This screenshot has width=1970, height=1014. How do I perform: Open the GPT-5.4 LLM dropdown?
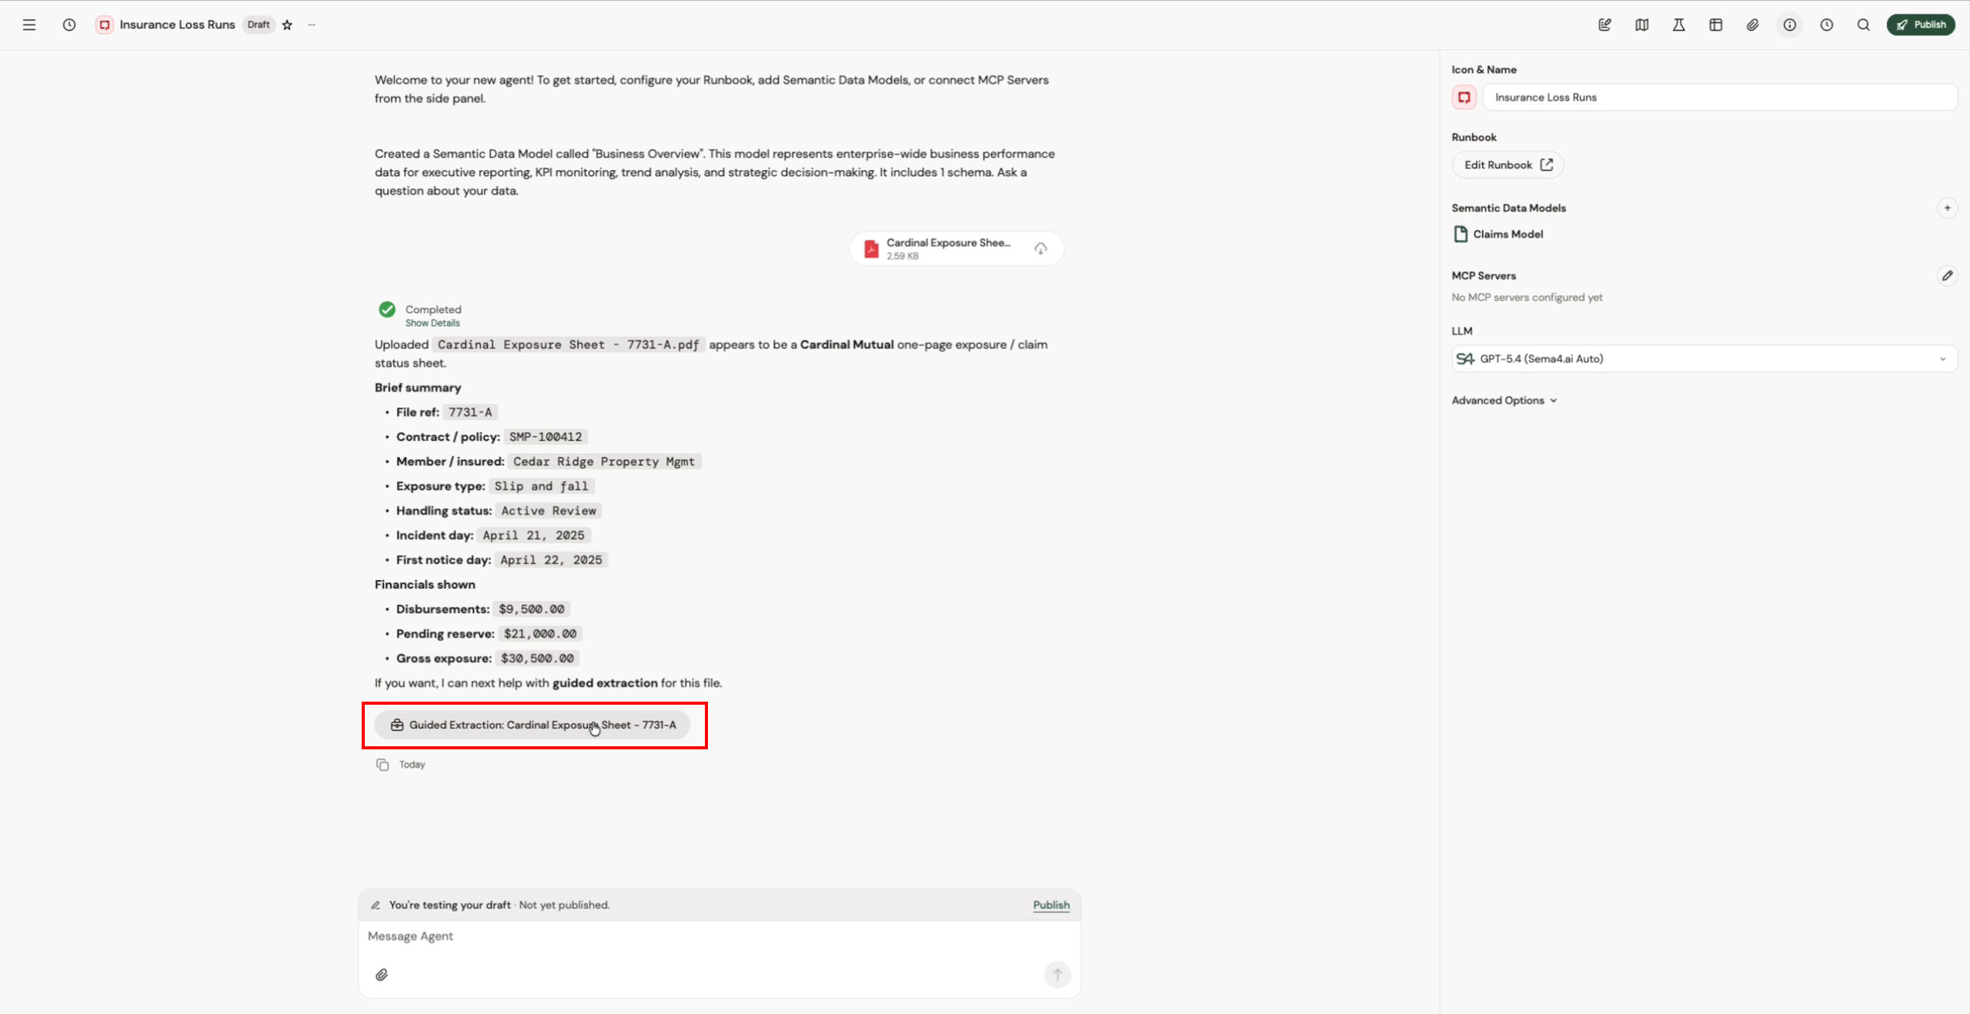(1704, 359)
